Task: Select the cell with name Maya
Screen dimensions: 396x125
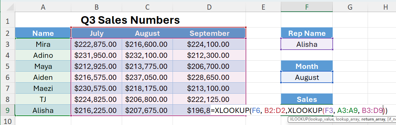Action: pos(43,66)
